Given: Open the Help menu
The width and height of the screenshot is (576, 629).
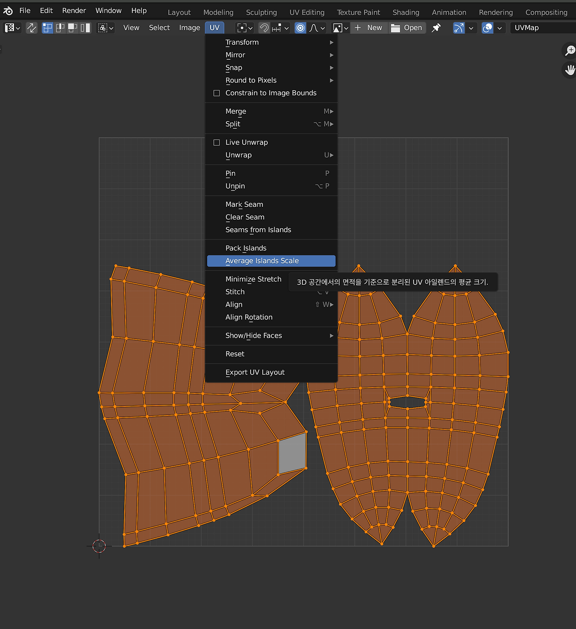Looking at the screenshot, I should [x=139, y=10].
